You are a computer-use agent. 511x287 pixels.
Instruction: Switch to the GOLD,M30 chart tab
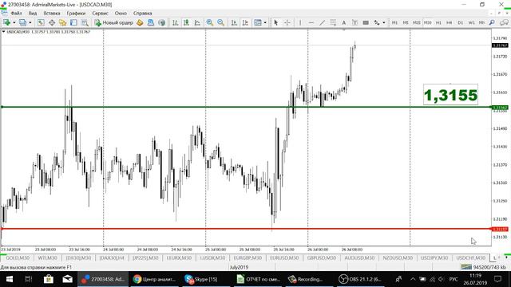click(x=18, y=258)
